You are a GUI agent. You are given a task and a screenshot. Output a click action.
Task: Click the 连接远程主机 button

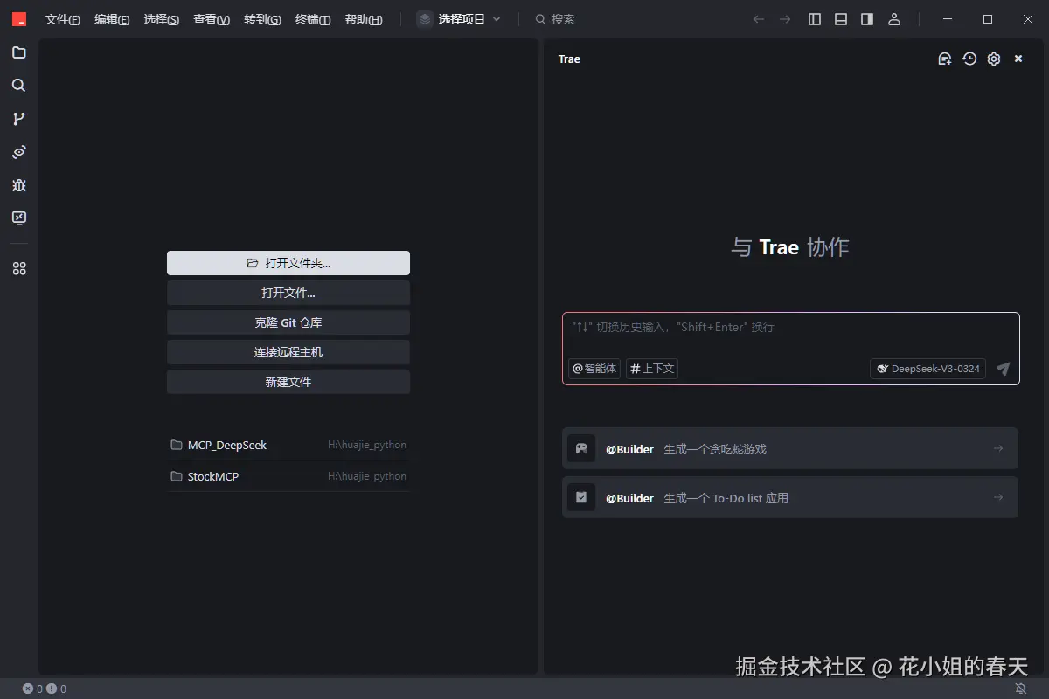coord(288,352)
